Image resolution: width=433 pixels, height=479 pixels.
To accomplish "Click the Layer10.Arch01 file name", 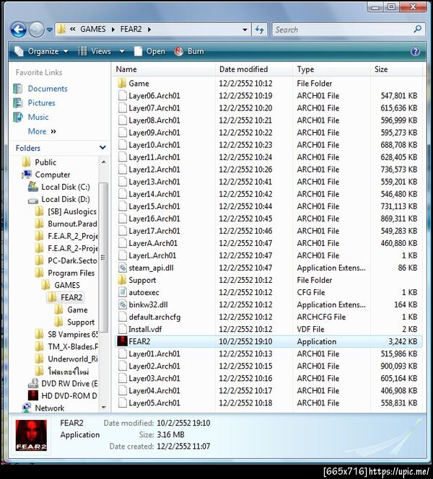I will (x=154, y=145).
